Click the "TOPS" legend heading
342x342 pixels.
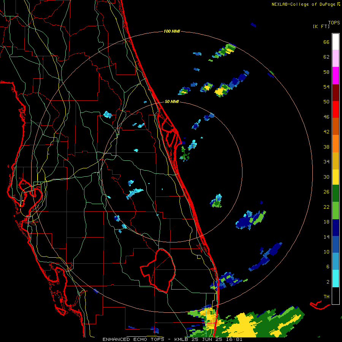[334, 22]
